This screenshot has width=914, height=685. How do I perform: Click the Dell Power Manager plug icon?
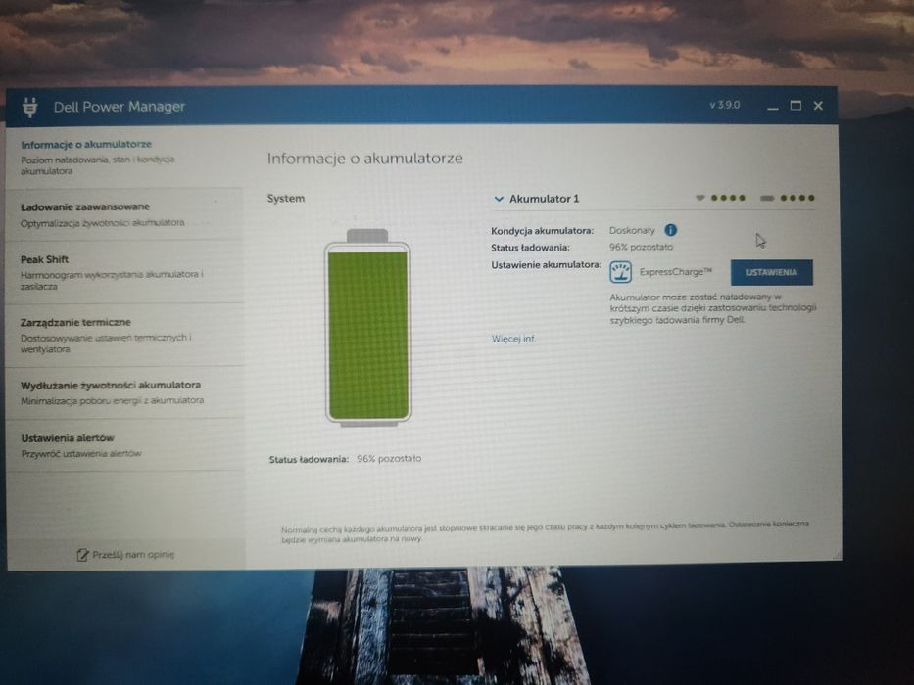click(x=29, y=108)
